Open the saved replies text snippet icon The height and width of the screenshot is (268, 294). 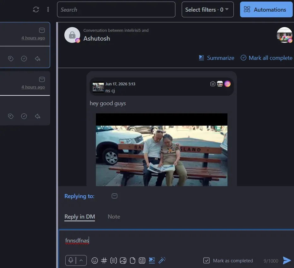[x=114, y=260]
